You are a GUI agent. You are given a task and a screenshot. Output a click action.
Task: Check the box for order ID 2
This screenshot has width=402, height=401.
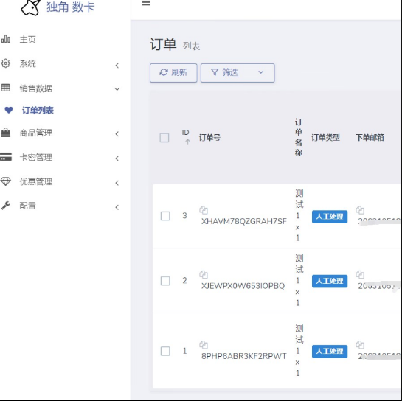click(x=165, y=281)
